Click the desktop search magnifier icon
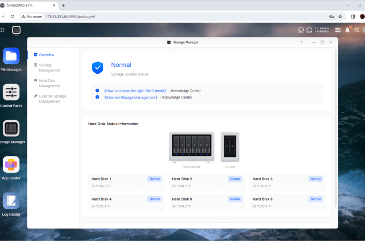Screen dimensions: 365x241 (357, 30)
